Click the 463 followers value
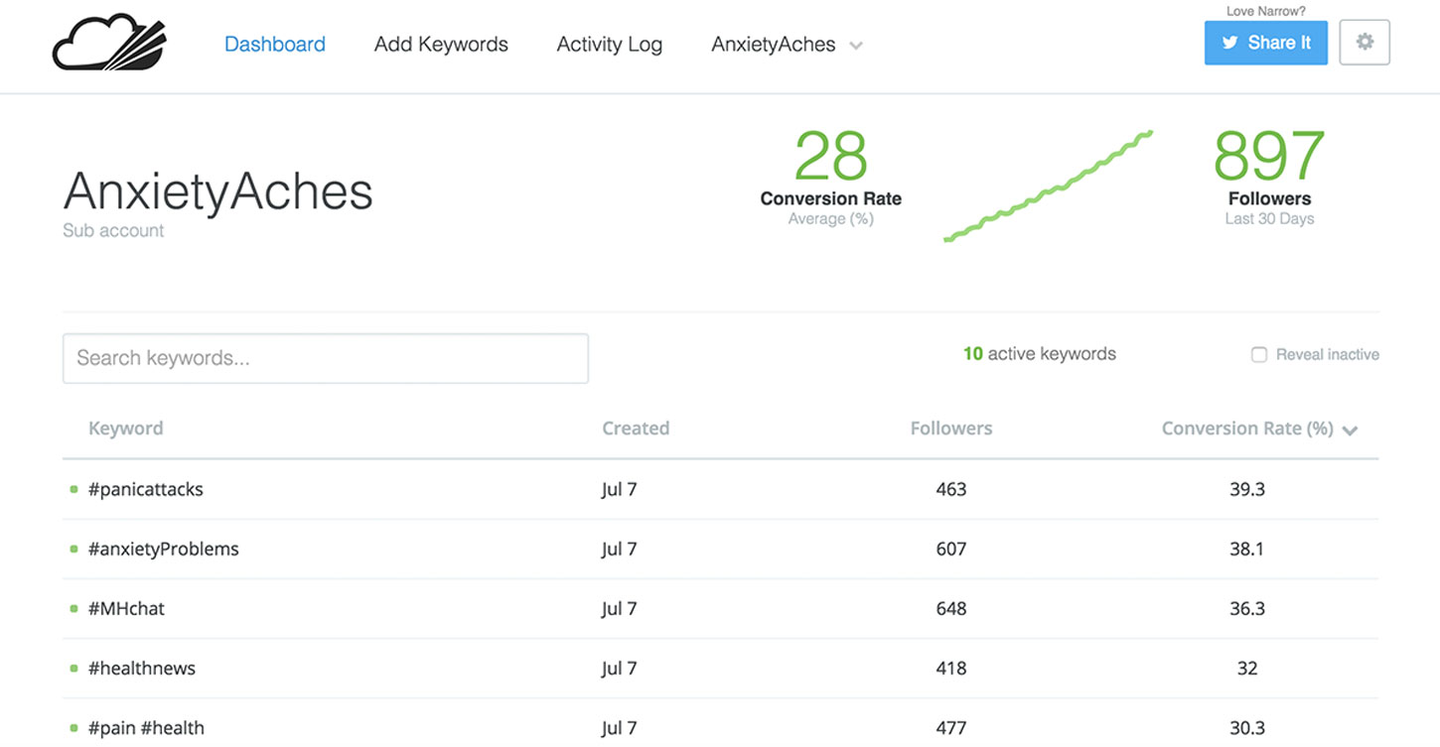The width and height of the screenshot is (1440, 747). [x=951, y=489]
